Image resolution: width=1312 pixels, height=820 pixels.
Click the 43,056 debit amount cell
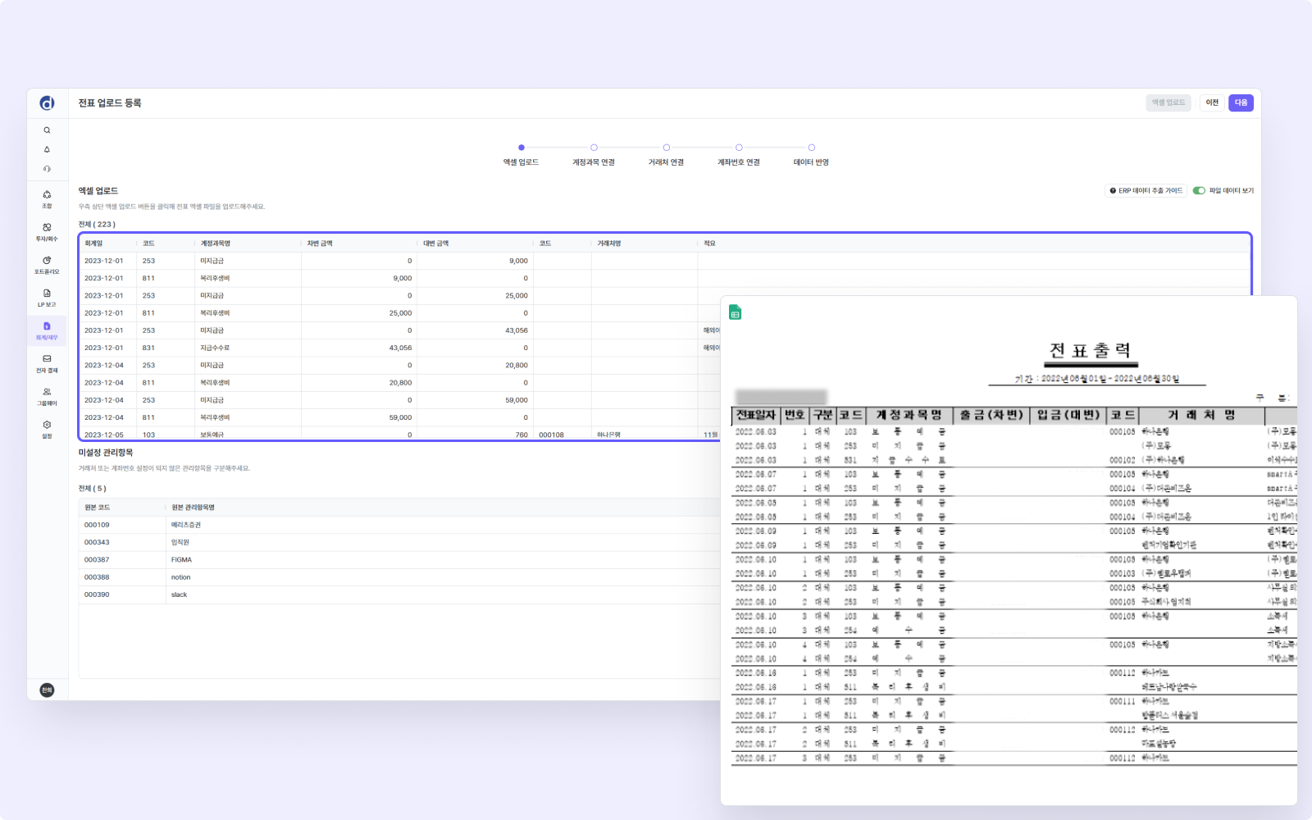tap(359, 348)
